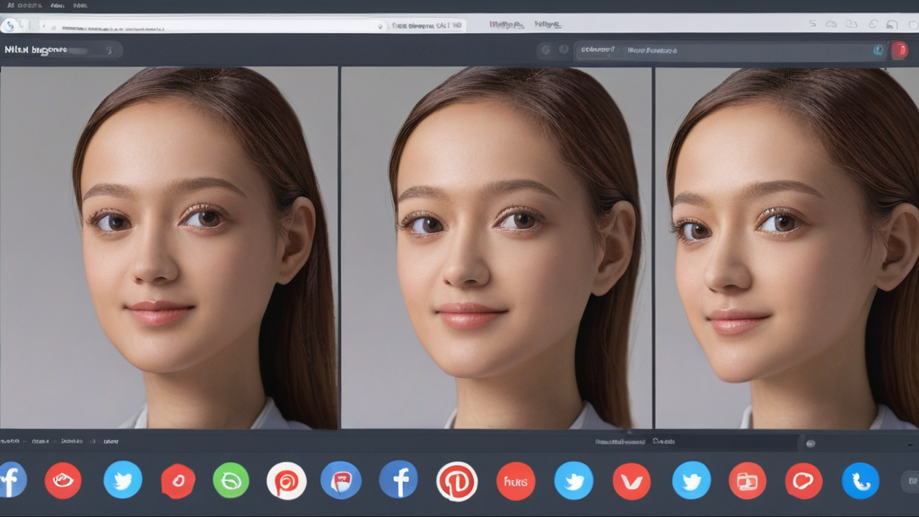Image resolution: width=919 pixels, height=517 pixels.
Task: Click the S-shaped icon in top-right toolbar
Action: click(x=812, y=23)
